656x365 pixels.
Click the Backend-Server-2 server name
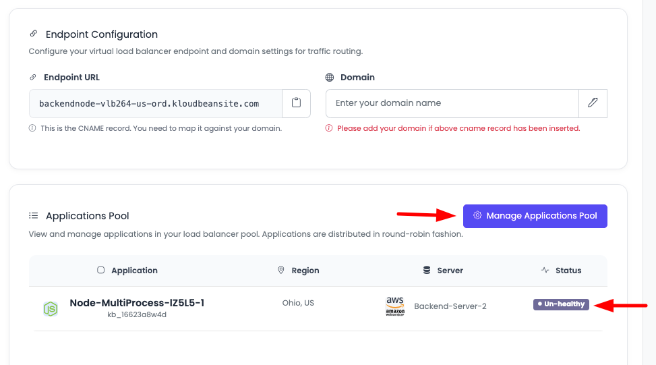[x=450, y=306]
